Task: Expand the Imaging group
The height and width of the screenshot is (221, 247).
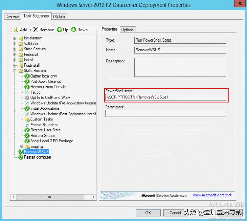Action: [x=21, y=147]
